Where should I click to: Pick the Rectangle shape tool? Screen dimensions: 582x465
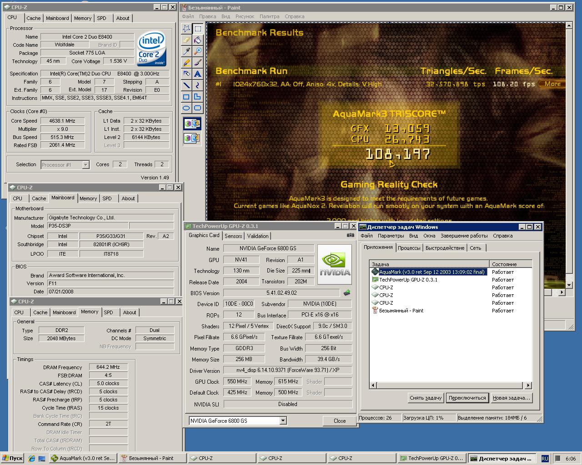186,97
